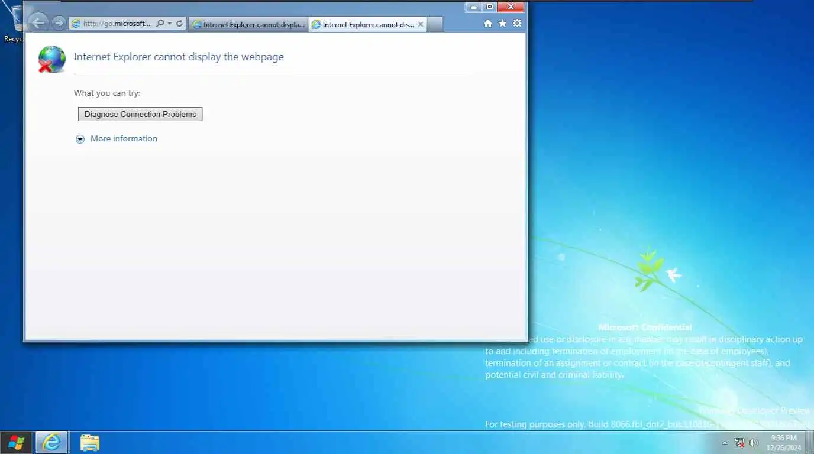Click the search magnifier in address bar

160,24
